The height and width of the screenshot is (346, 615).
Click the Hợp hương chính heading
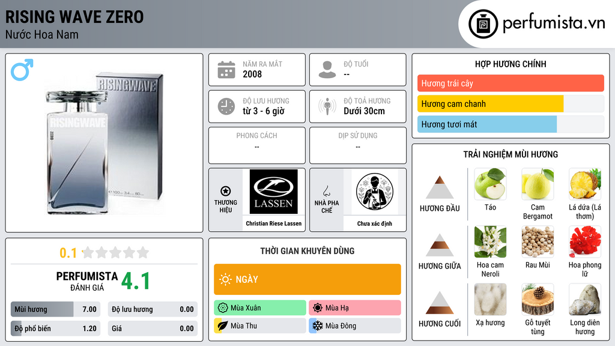click(510, 64)
